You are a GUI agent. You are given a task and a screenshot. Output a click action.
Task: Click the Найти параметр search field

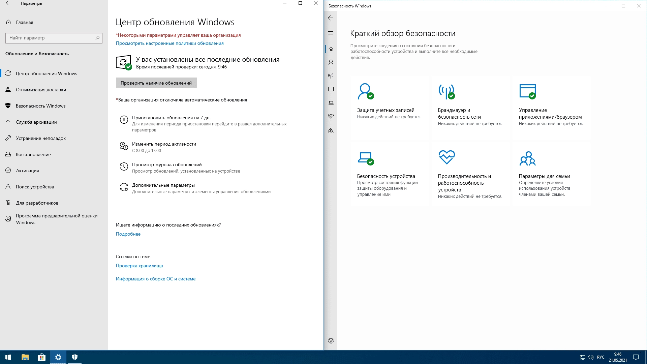click(54, 38)
